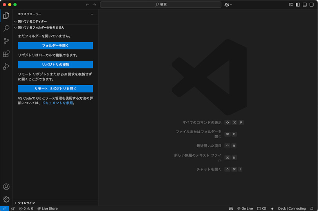Open the Explorer more actions menu
The image size is (318, 211).
(x=92, y=14)
